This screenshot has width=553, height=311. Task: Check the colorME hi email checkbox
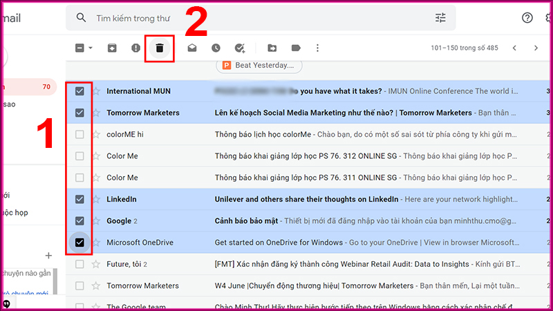pos(79,134)
